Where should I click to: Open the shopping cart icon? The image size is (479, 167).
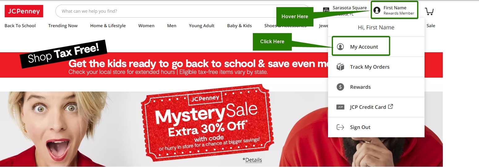429,11
